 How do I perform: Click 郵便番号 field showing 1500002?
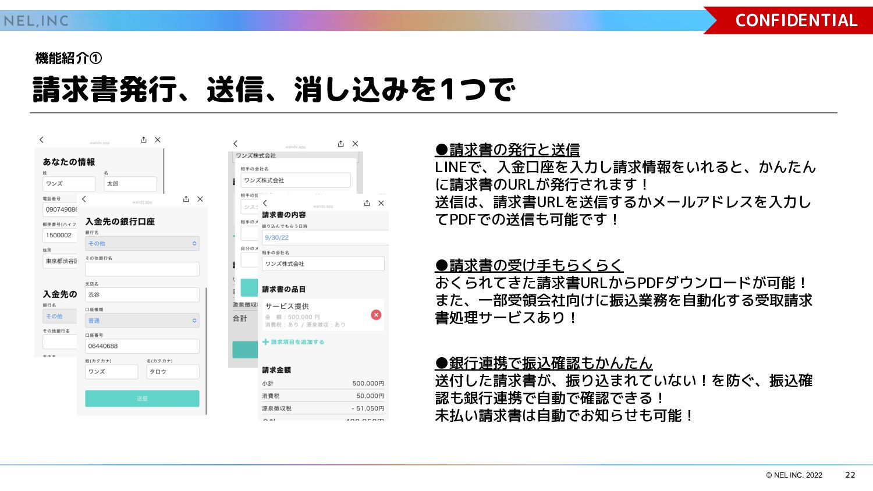[x=60, y=235]
